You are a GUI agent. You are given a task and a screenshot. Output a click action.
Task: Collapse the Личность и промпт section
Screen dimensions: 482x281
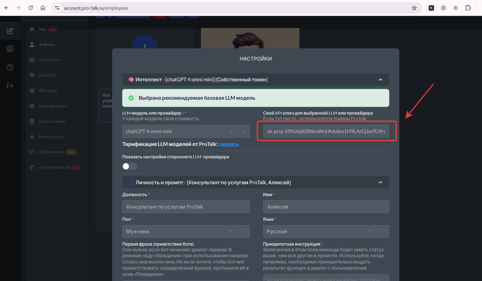380,182
